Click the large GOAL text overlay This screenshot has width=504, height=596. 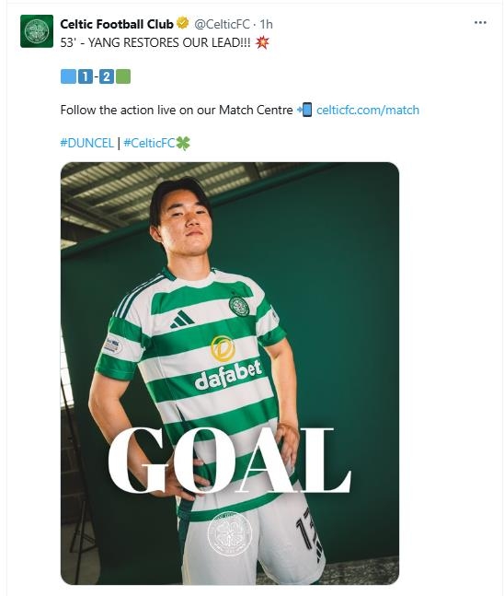click(230, 460)
